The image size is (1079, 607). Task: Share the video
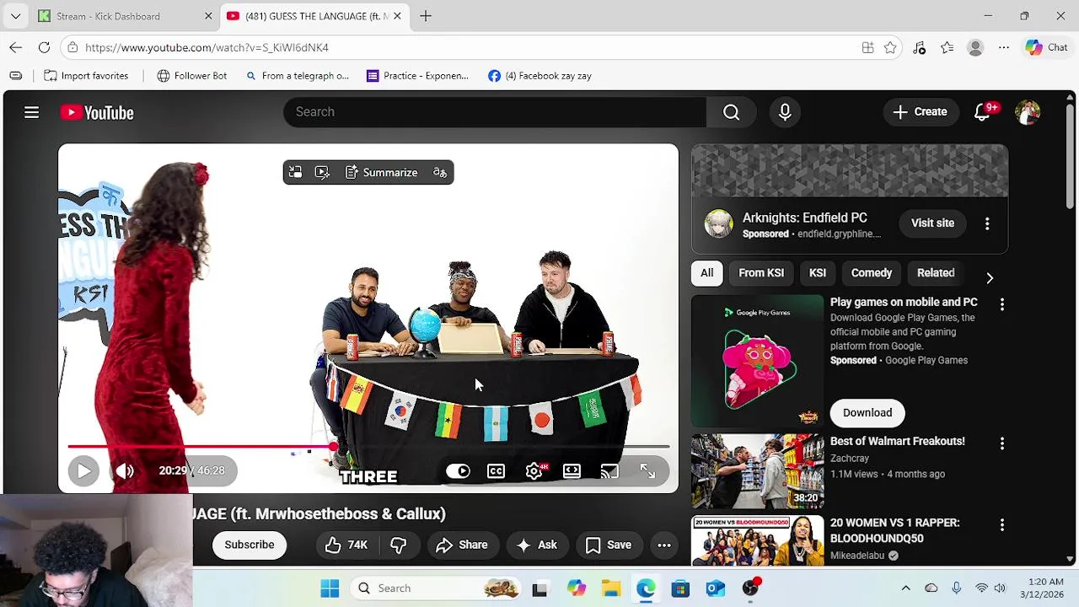pyautogui.click(x=461, y=545)
